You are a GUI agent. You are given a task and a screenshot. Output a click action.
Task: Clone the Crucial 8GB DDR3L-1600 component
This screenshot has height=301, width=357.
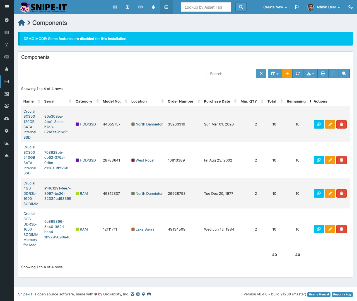[319, 229]
